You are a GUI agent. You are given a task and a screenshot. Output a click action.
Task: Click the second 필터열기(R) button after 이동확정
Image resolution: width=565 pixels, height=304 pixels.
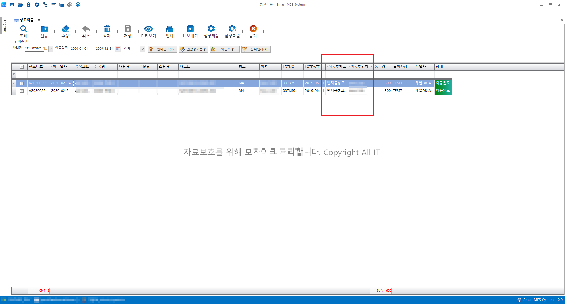256,49
